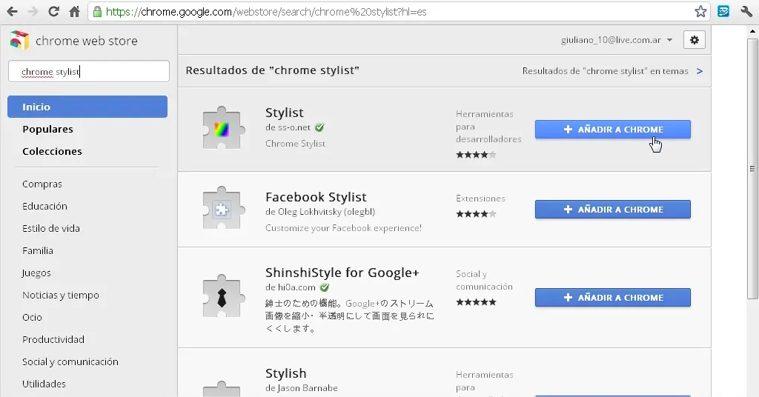Viewport: 759px width, 397px height.
Task: Click the page vertical scrollbar thumb
Action: [752, 168]
